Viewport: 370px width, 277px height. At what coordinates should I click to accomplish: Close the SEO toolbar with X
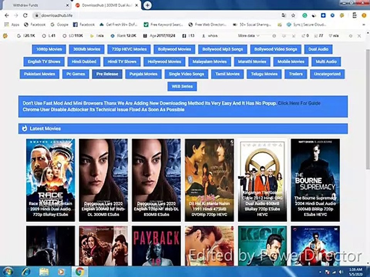coord(359,36)
